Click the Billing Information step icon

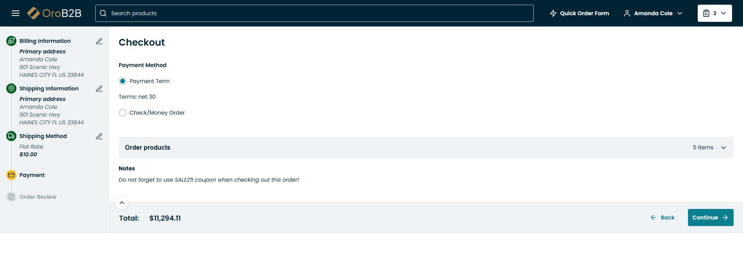[x=11, y=41]
